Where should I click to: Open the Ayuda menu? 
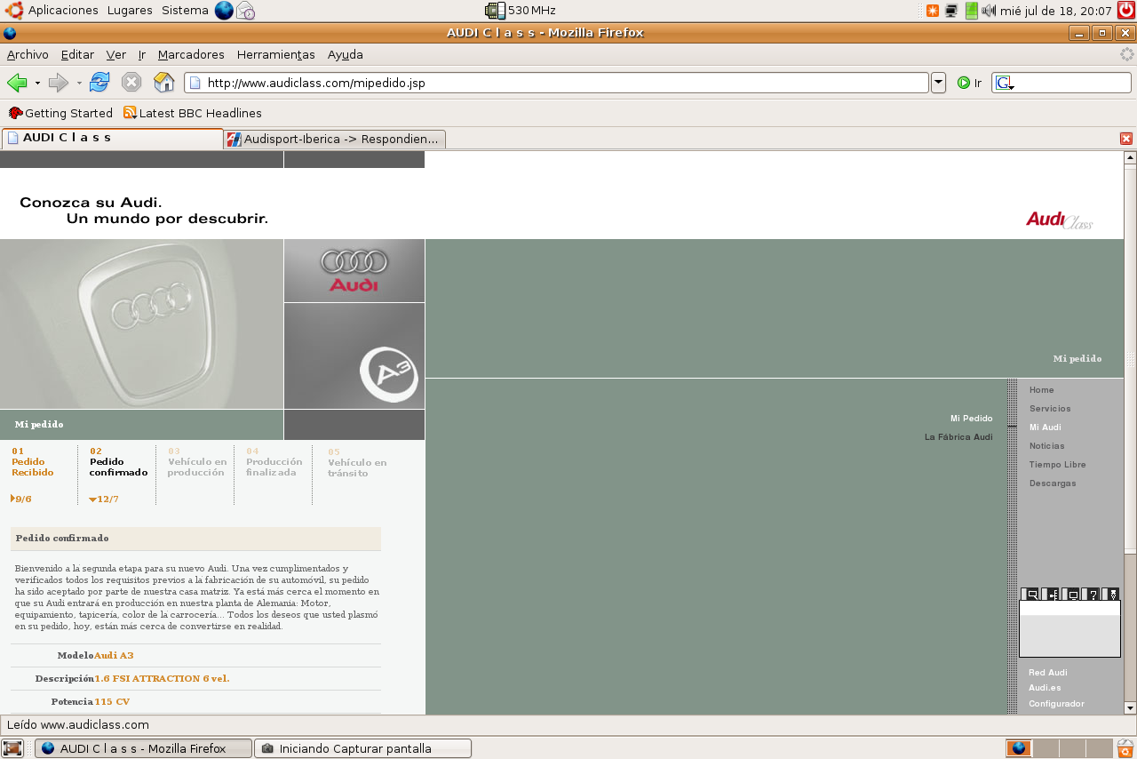click(x=346, y=54)
